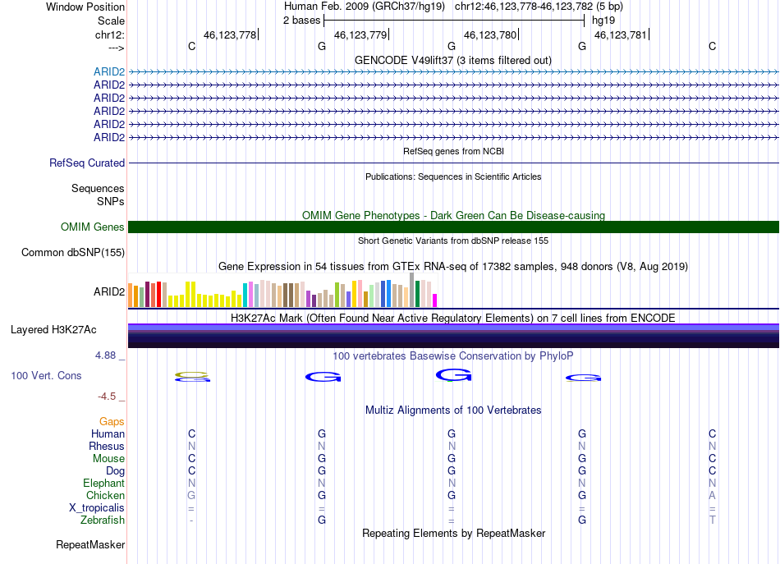Screen dimensions: 780x564
Task: Click the 4.88 PhyloP upper scale value
Action: click(105, 355)
